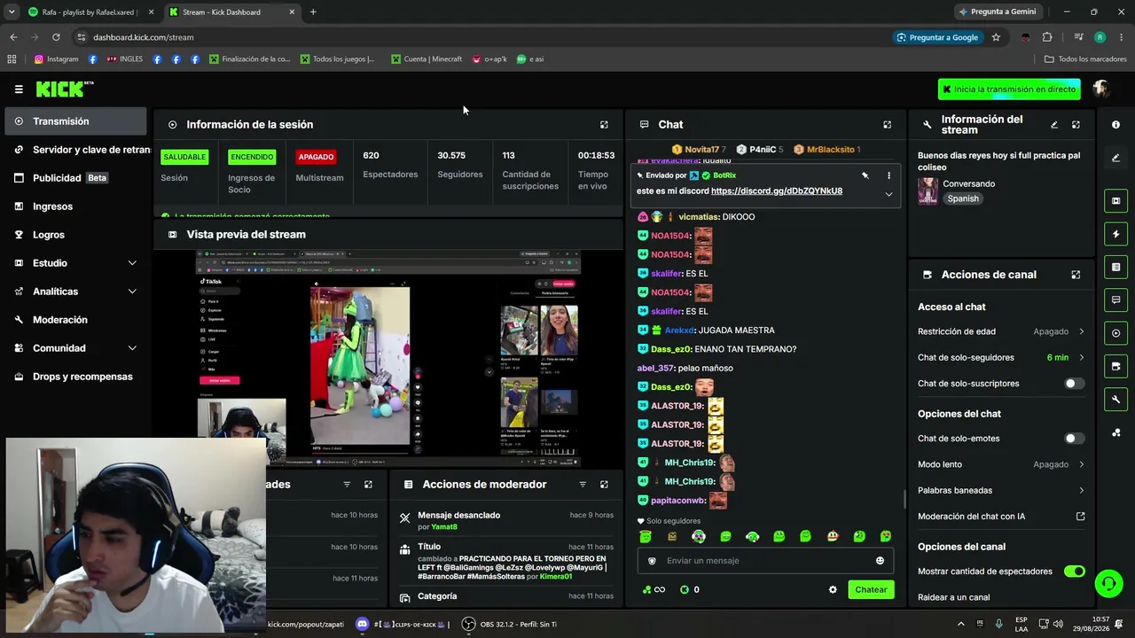Open Ingresos in the sidebar
The height and width of the screenshot is (638, 1135).
[75, 206]
